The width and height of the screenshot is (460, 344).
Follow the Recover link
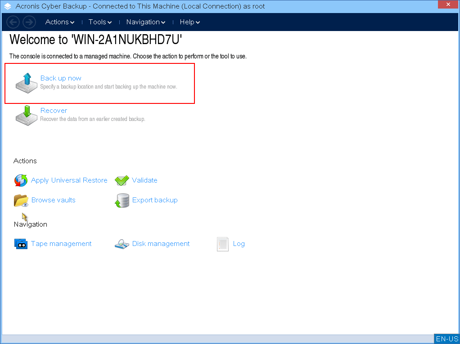tap(54, 111)
